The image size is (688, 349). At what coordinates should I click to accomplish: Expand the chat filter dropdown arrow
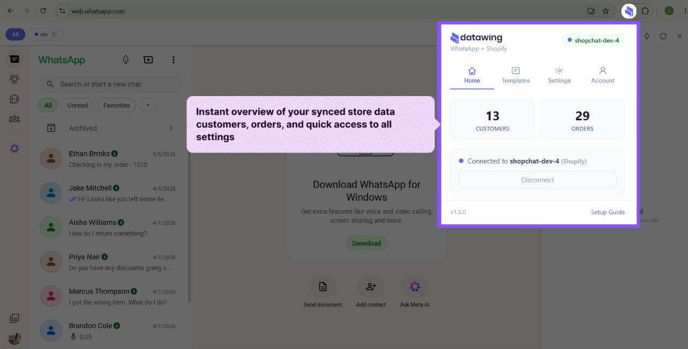(x=148, y=105)
